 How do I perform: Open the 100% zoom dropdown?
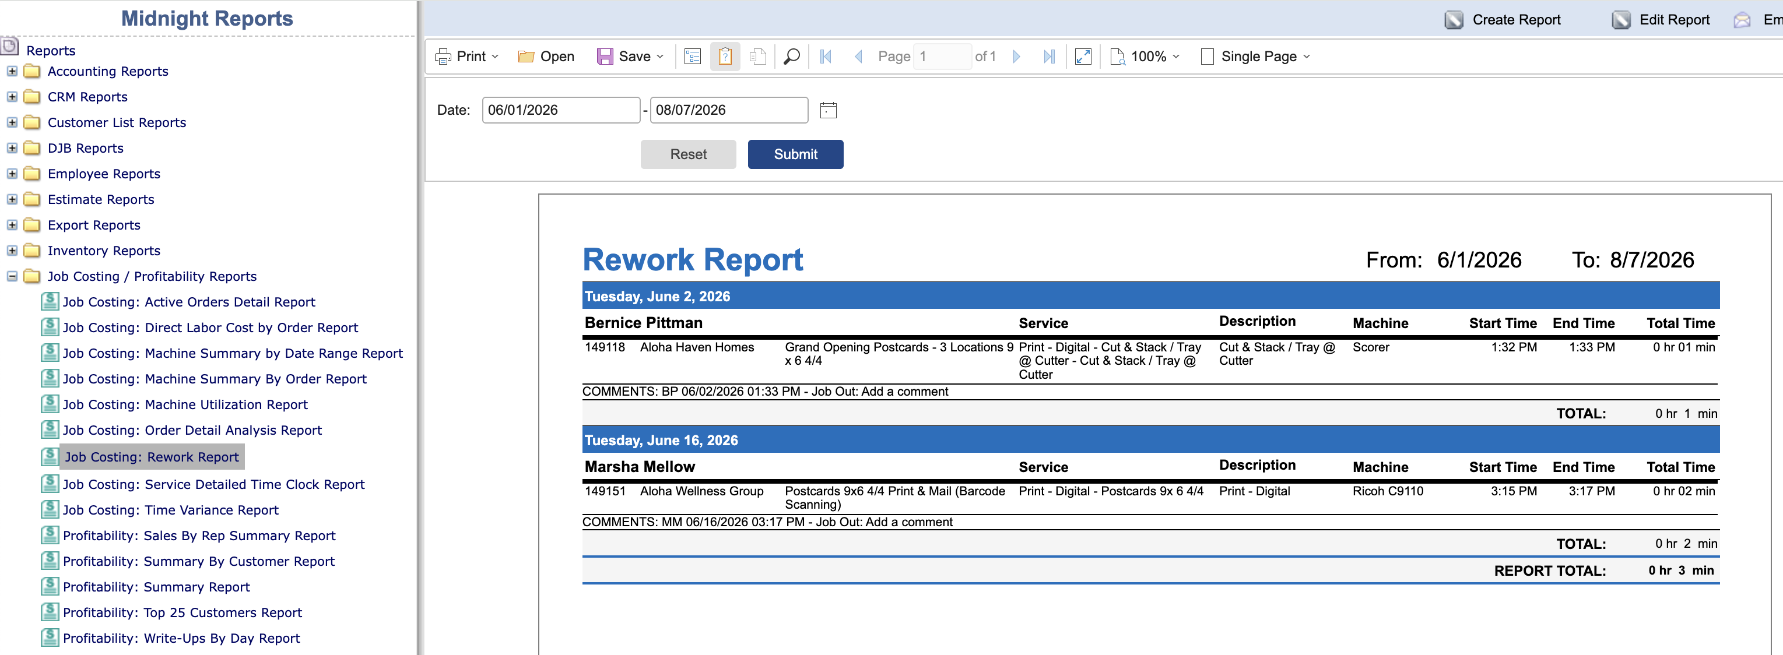pyautogui.click(x=1176, y=57)
